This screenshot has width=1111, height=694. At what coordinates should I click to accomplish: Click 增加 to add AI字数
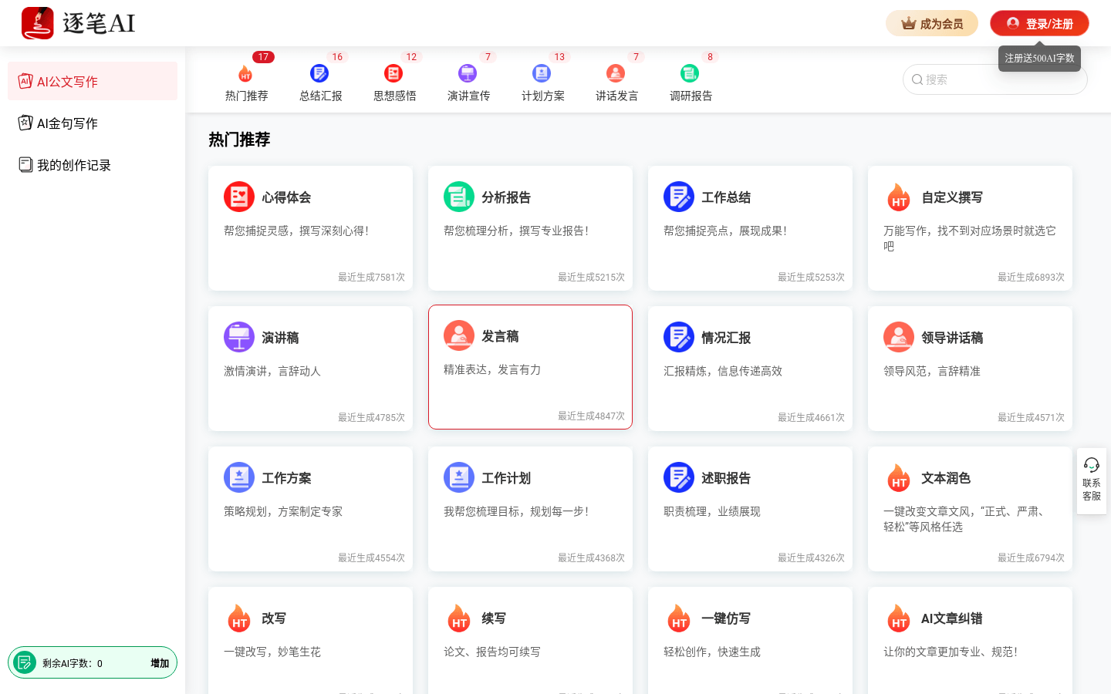click(x=159, y=662)
